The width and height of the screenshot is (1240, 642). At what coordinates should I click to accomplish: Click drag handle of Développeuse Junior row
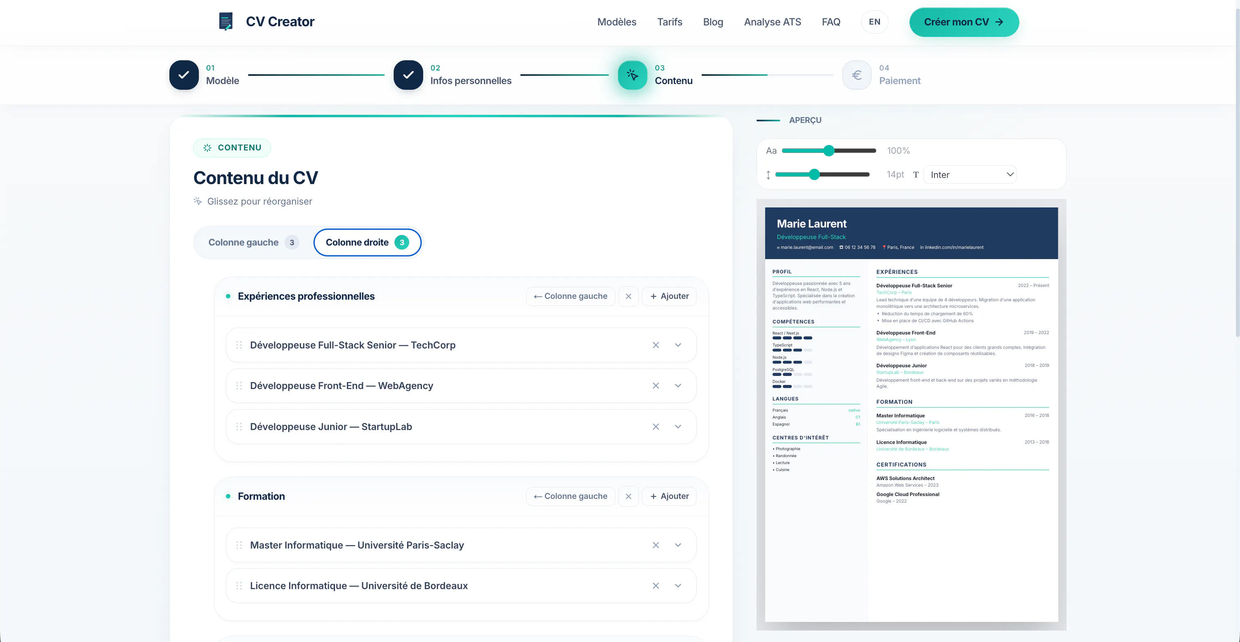(x=239, y=427)
